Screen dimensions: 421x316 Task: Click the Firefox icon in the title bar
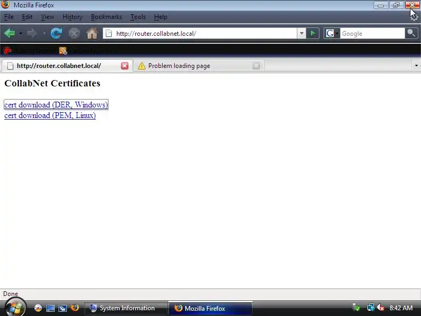click(x=5, y=5)
